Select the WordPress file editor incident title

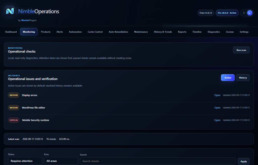34,107
